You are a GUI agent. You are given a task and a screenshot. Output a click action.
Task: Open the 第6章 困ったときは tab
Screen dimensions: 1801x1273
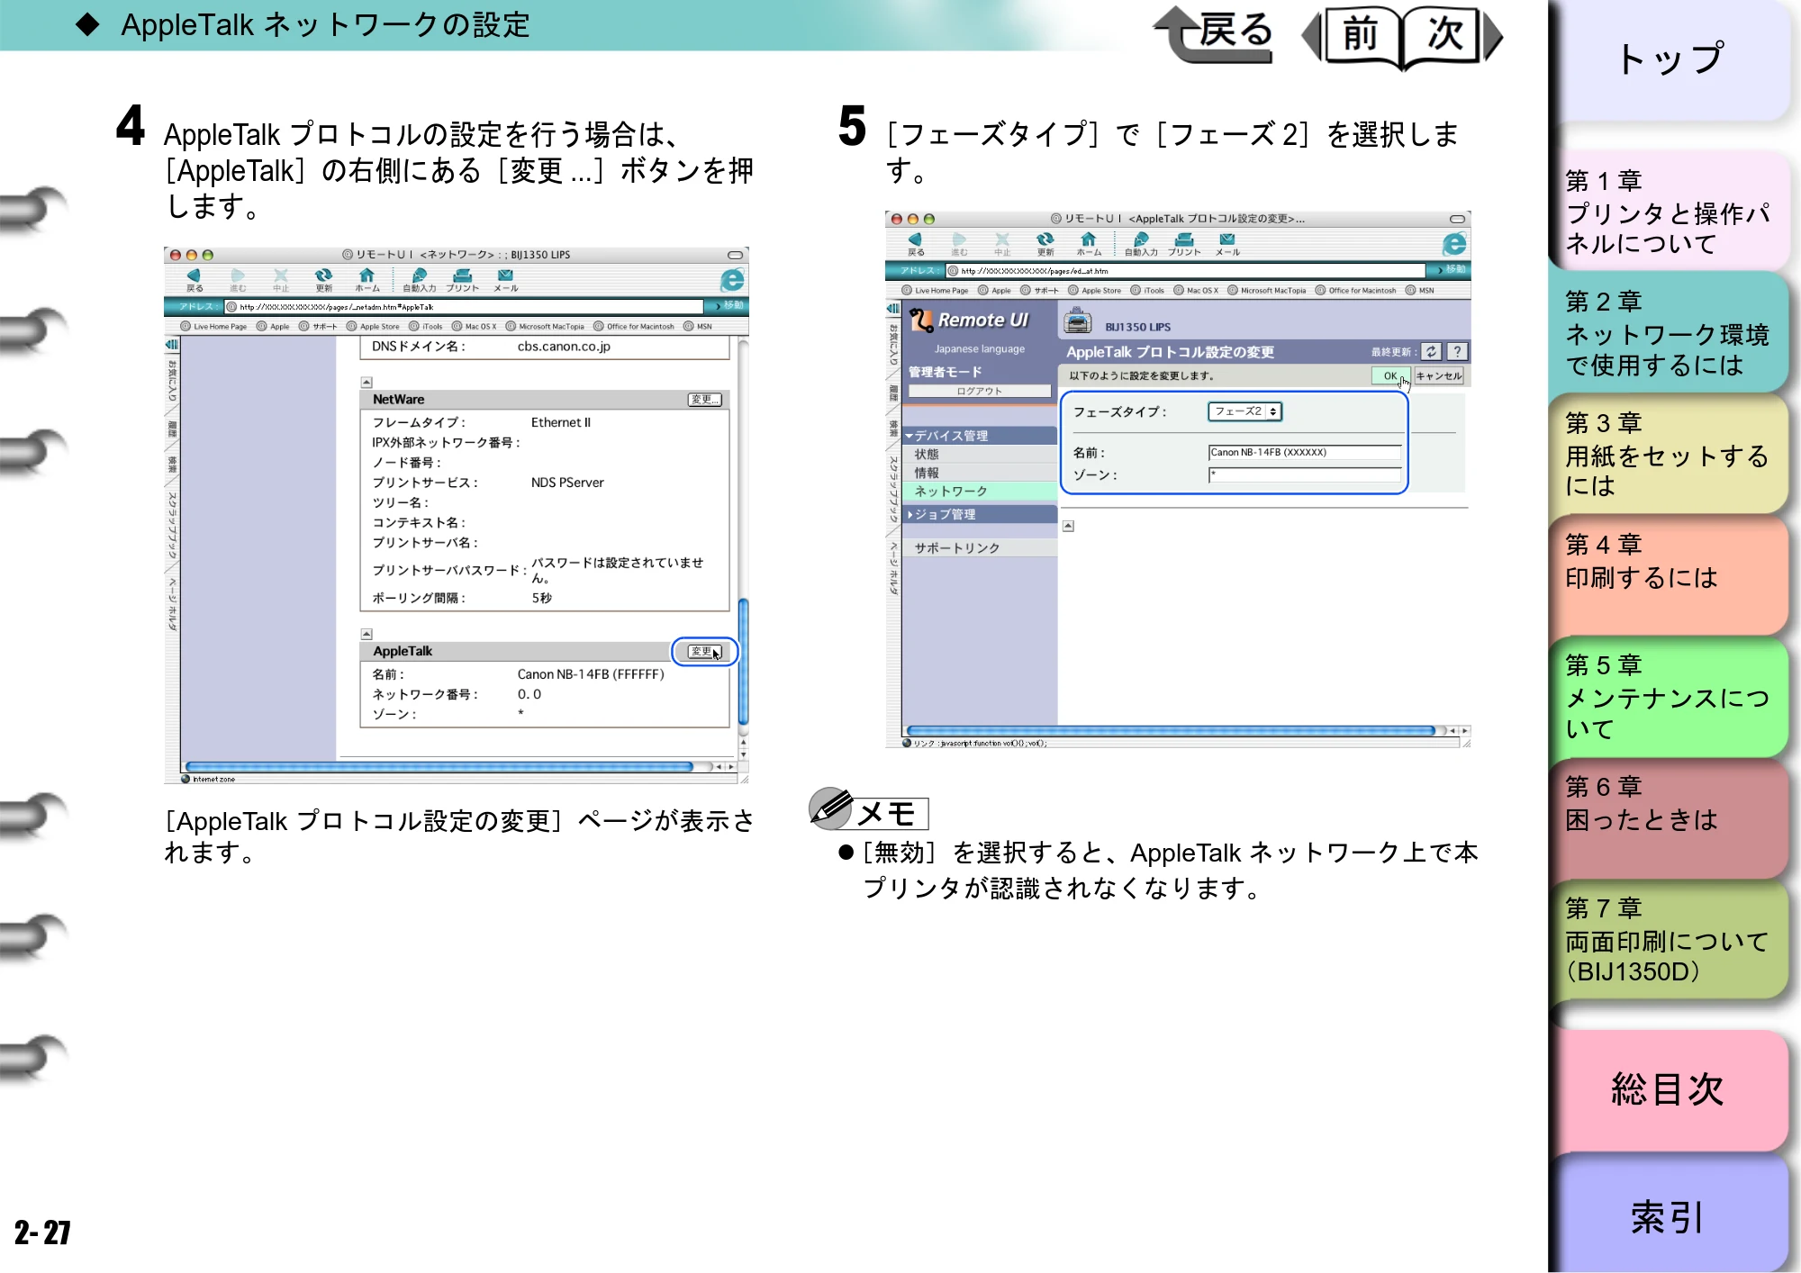[1668, 818]
